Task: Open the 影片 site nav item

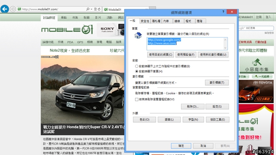Action: tap(98, 17)
